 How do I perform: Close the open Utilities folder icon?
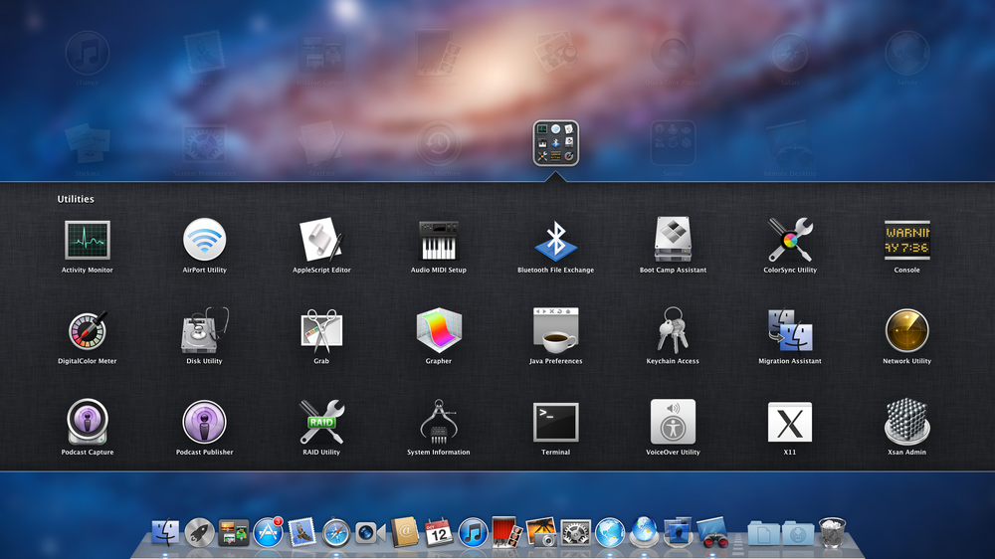(556, 143)
